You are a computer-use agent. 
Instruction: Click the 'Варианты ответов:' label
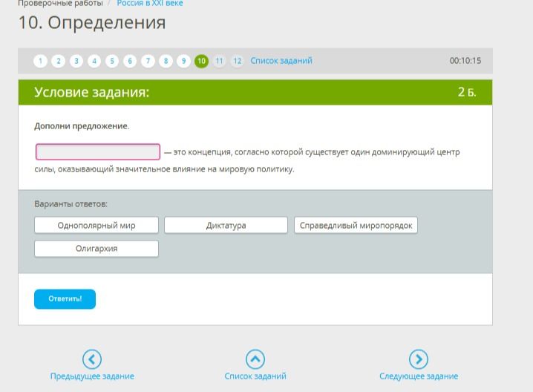(x=71, y=204)
